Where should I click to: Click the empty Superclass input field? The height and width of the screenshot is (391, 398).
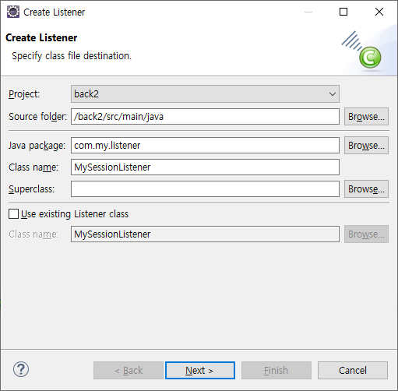click(x=205, y=189)
